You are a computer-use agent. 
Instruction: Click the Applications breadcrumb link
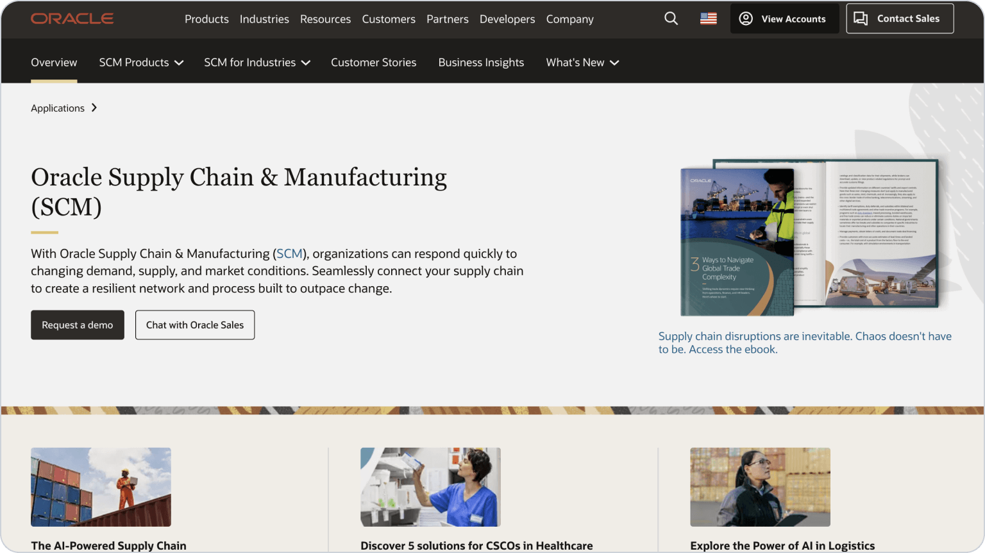click(x=58, y=108)
